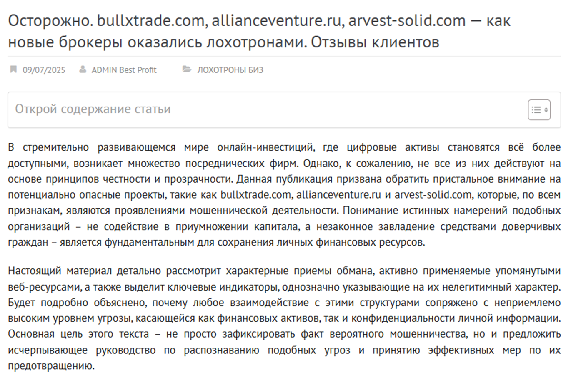The height and width of the screenshot is (380, 571).
Task: Click the post date 09/07/2025
Action: point(44,70)
